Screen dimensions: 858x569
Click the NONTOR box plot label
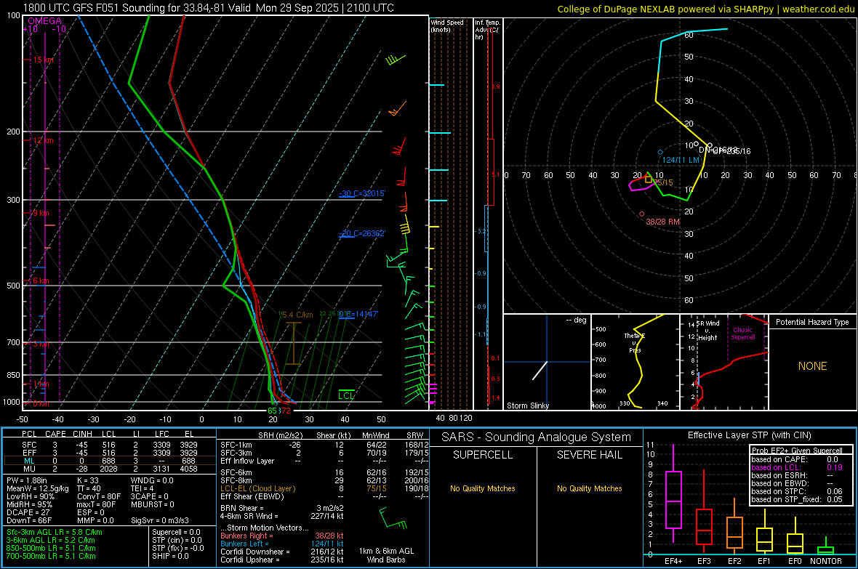(x=826, y=561)
